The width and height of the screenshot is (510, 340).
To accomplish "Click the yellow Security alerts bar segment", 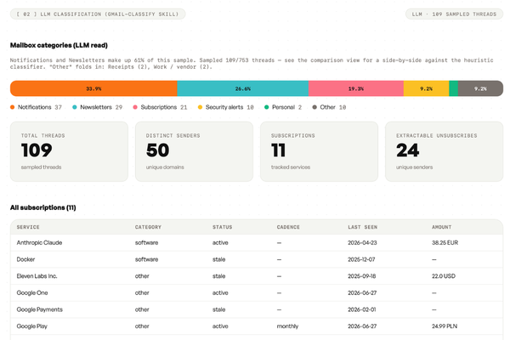I will pos(426,88).
